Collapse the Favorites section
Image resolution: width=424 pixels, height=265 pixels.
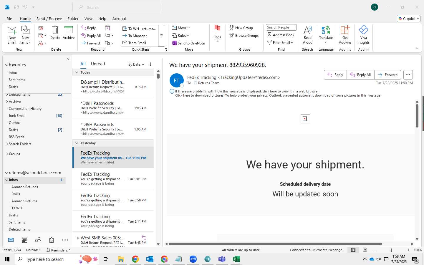click(6, 65)
